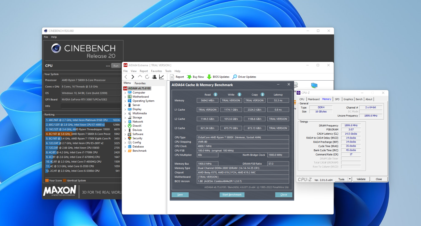This screenshot has height=226, width=421.
Task: Expand the Display node chevron
Action: click(x=125, y=109)
